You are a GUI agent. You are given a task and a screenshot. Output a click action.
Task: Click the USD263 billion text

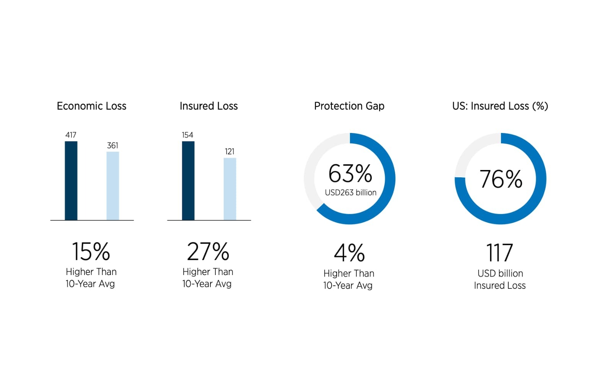350,193
